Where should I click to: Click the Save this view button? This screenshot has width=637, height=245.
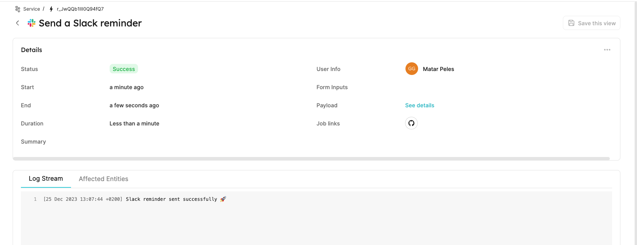coord(591,23)
